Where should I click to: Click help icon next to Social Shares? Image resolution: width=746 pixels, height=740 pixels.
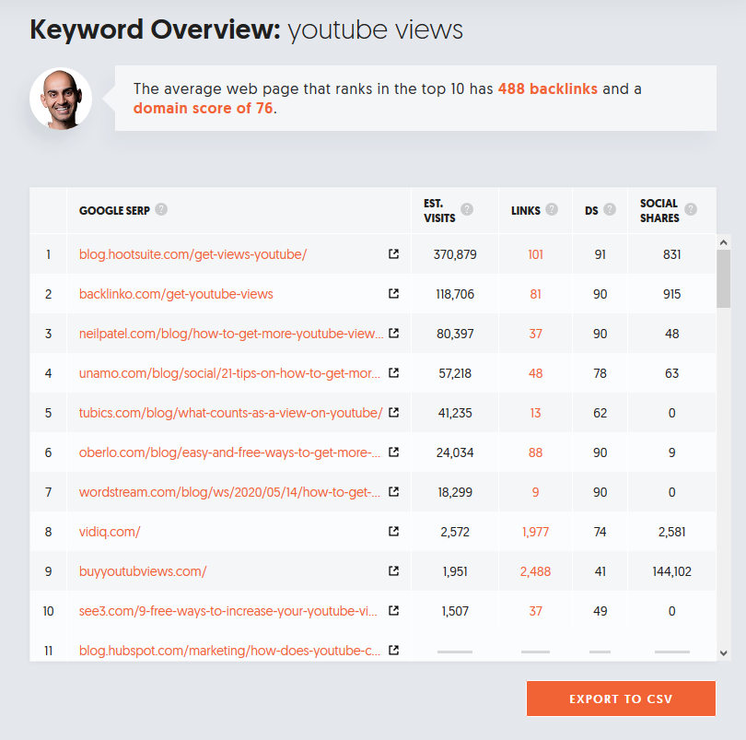tap(691, 209)
